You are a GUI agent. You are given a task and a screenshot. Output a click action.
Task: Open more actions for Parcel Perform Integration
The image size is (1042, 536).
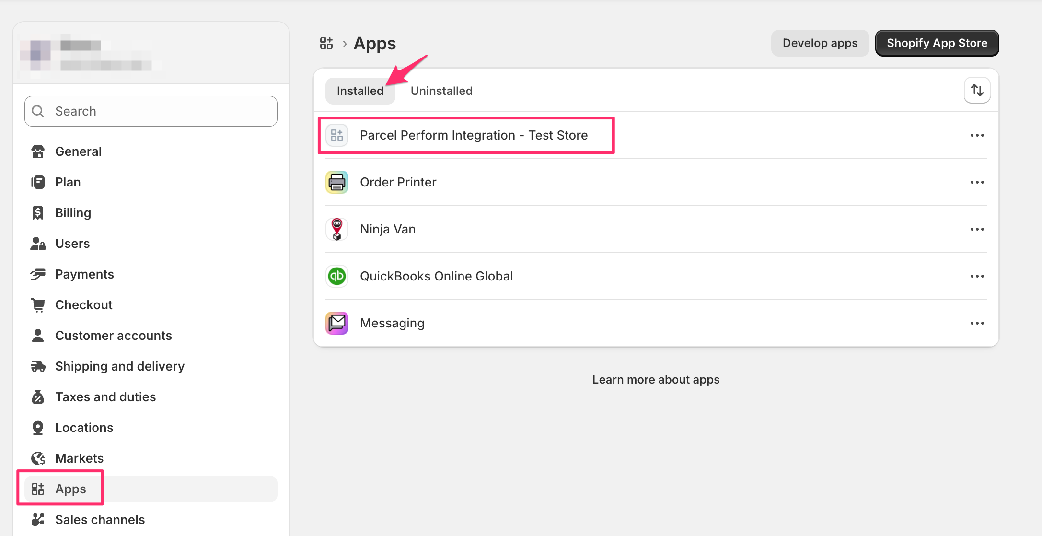[977, 135]
